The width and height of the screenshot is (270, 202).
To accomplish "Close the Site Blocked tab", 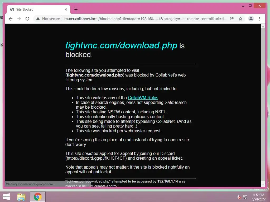I will [x=66, y=9].
